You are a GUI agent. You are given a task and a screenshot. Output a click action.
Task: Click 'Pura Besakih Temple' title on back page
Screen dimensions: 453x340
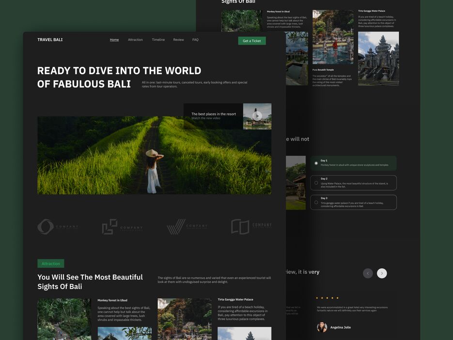click(x=323, y=70)
